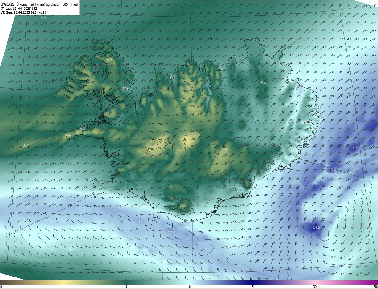The image size is (378, 289).
Task: Click the 50 tick on the color scale
Action: (376, 287)
